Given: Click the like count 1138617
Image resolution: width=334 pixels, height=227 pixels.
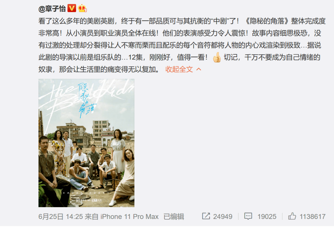Looking at the screenshot, I should pyautogui.click(x=312, y=216).
